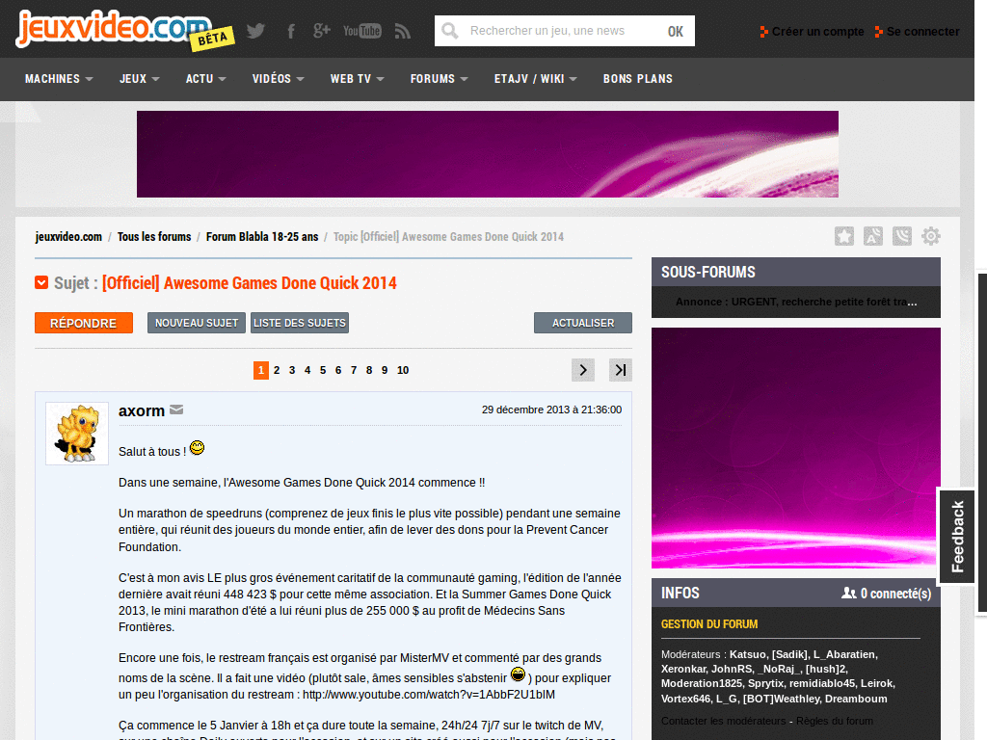Go to next page arrow
The image size is (987, 740).
[583, 370]
